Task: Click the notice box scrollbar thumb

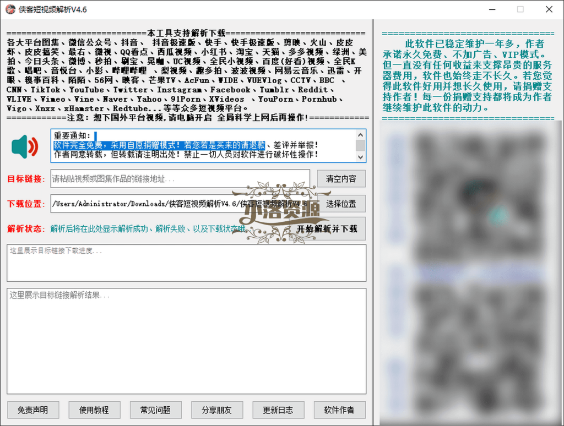Action: 360,145
